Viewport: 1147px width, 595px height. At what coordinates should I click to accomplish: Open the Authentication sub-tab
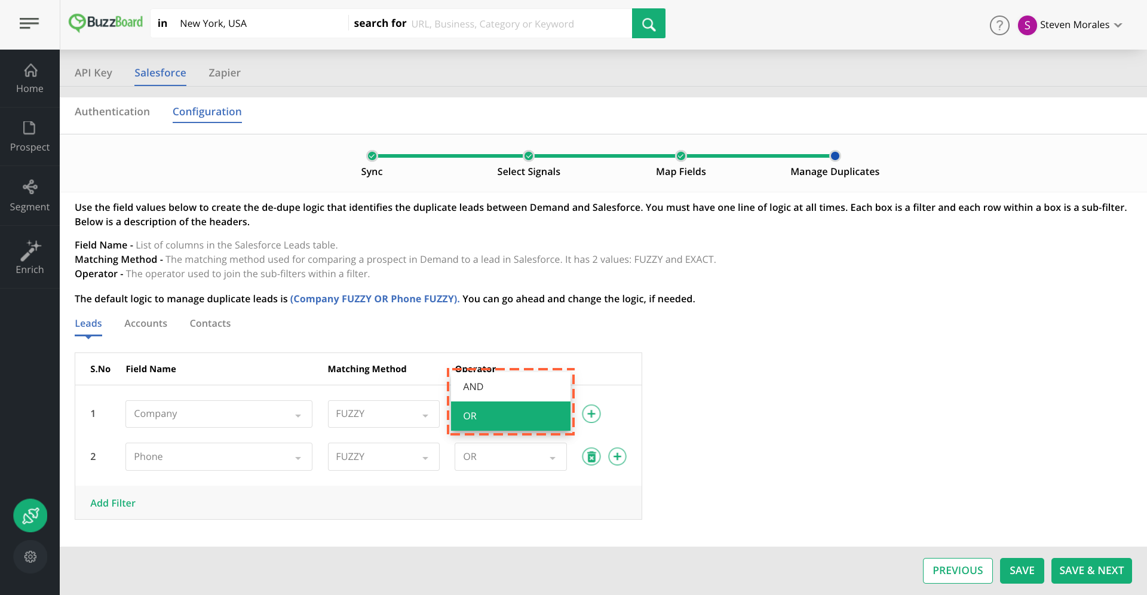pyautogui.click(x=112, y=112)
